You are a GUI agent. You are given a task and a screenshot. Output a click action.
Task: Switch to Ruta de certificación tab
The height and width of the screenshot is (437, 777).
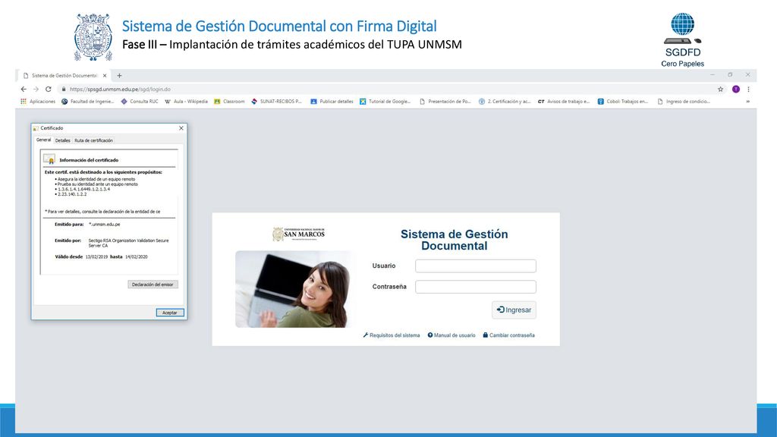93,140
